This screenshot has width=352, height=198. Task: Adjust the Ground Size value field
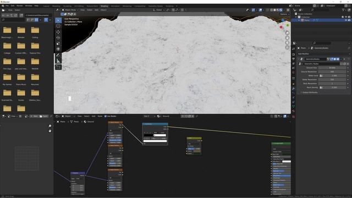332,68
